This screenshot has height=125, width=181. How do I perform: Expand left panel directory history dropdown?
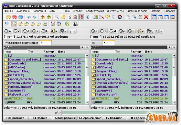point(87,47)
